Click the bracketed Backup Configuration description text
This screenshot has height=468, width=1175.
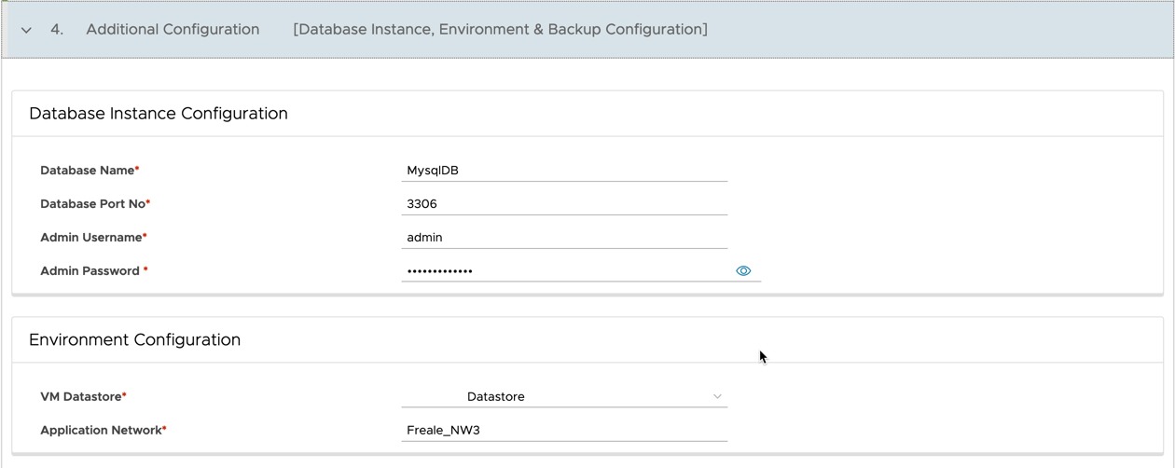click(500, 29)
